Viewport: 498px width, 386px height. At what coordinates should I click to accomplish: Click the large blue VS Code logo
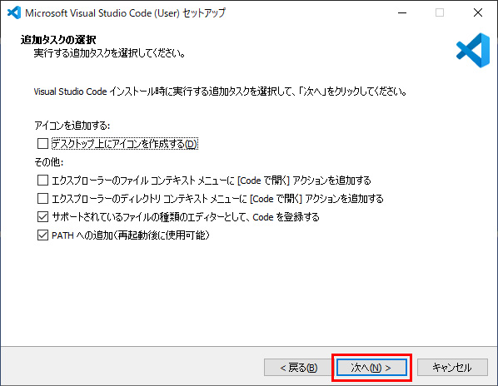[473, 50]
